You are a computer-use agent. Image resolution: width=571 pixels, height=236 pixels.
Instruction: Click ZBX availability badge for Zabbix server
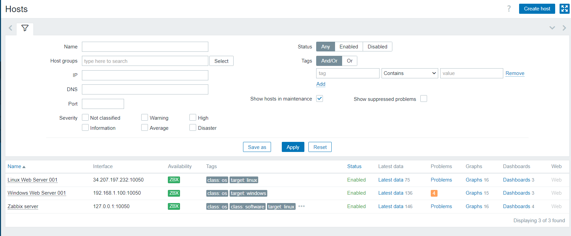174,206
